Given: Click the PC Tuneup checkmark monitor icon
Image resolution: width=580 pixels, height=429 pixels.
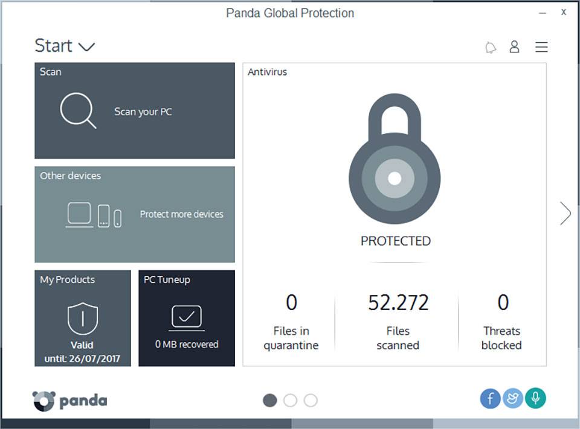Looking at the screenshot, I should (187, 318).
